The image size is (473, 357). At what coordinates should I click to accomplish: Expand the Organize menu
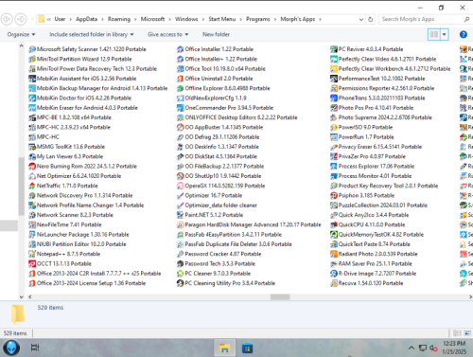click(x=21, y=34)
